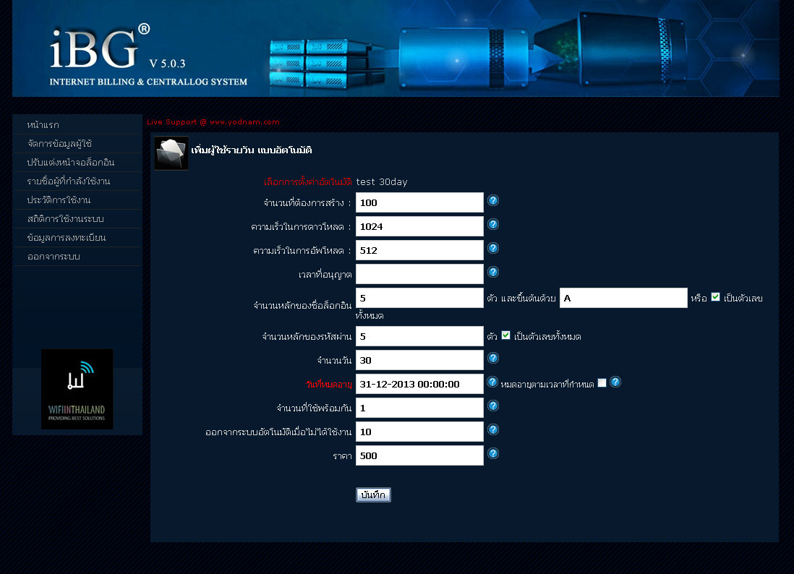The image size is (794, 574).
Task: Click ราคา field showing 500
Action: [x=420, y=455]
